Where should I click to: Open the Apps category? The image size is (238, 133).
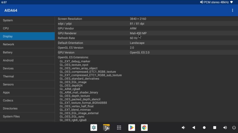pos(27,92)
